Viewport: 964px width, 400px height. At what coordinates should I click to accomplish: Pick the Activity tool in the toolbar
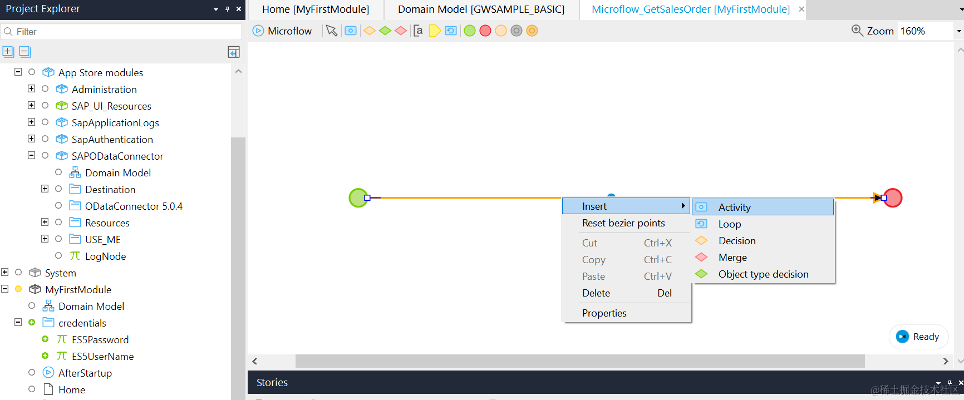pyautogui.click(x=351, y=31)
